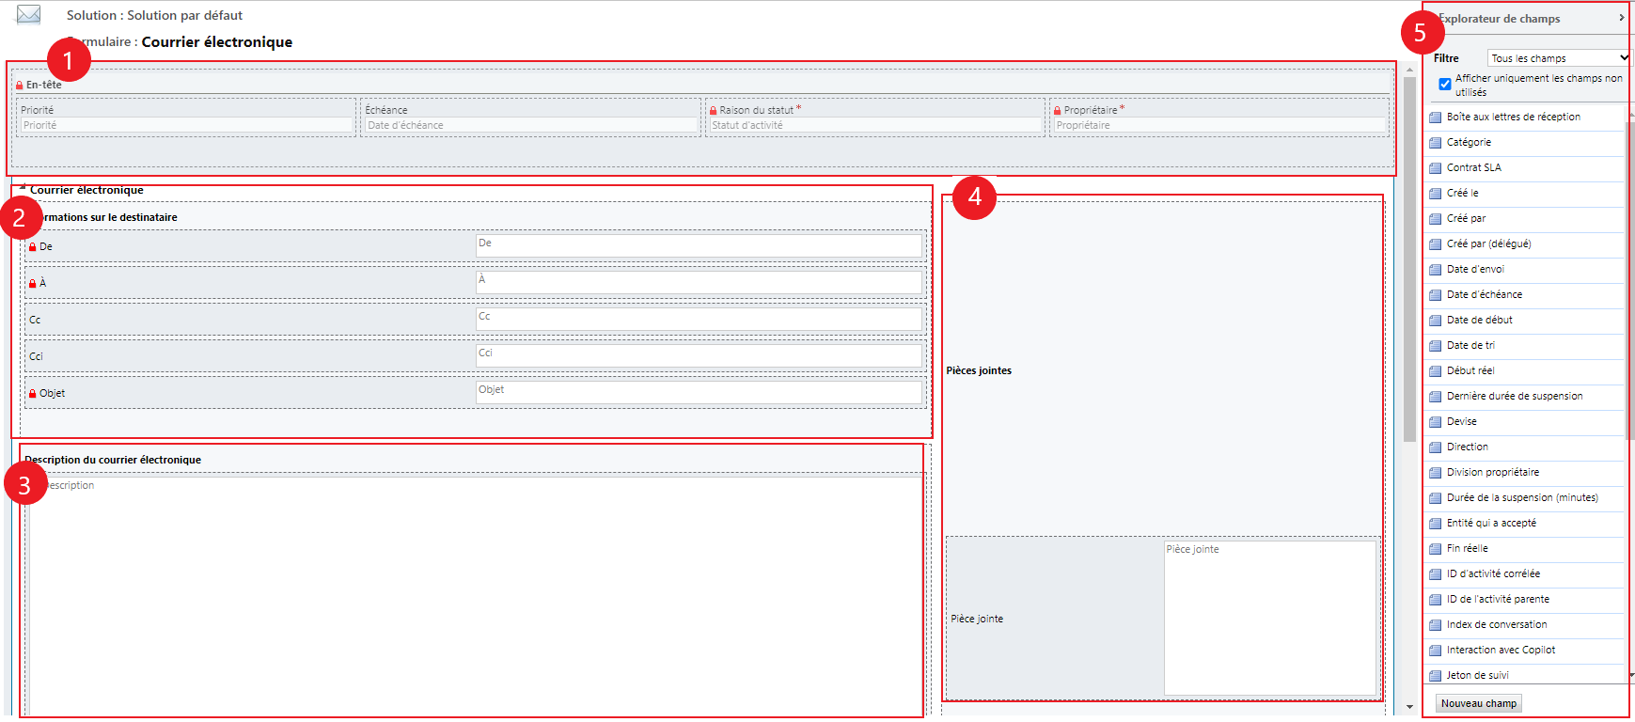
Task: Select the Statut d'activité header field
Action: (875, 125)
